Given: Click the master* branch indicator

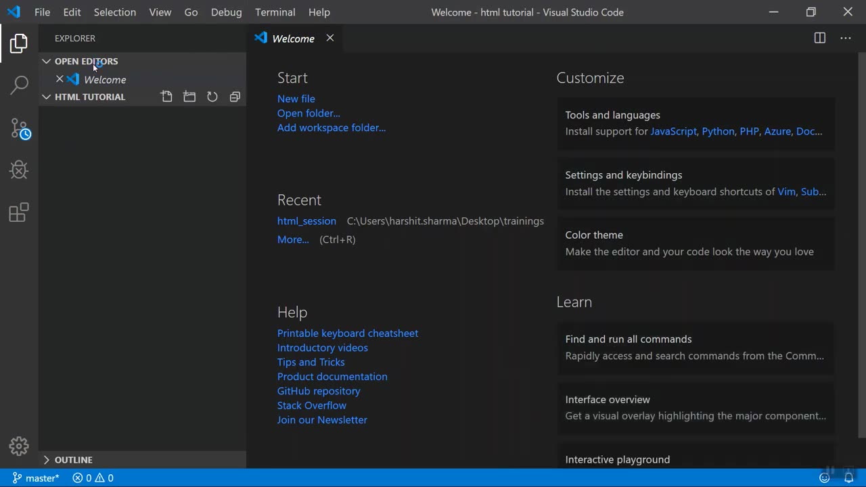Looking at the screenshot, I should pyautogui.click(x=36, y=478).
